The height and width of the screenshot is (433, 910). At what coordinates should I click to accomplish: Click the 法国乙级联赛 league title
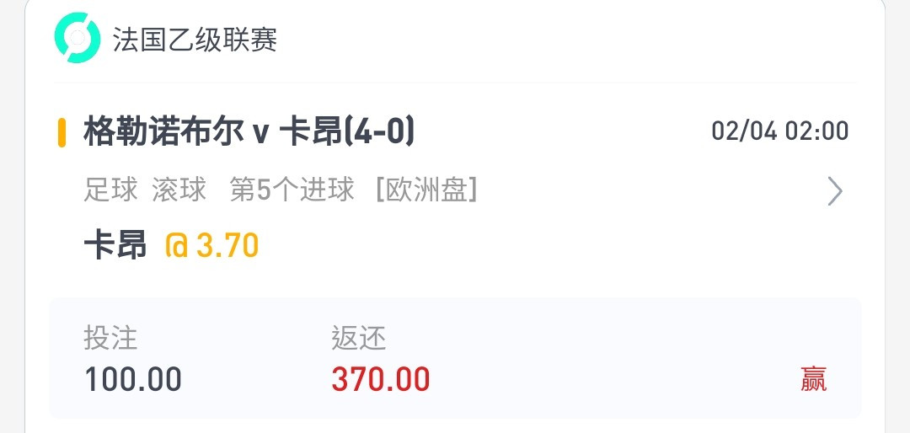(195, 40)
